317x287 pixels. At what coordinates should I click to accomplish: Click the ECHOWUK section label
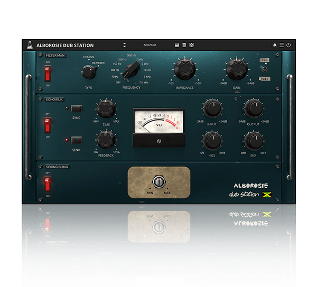click(54, 99)
